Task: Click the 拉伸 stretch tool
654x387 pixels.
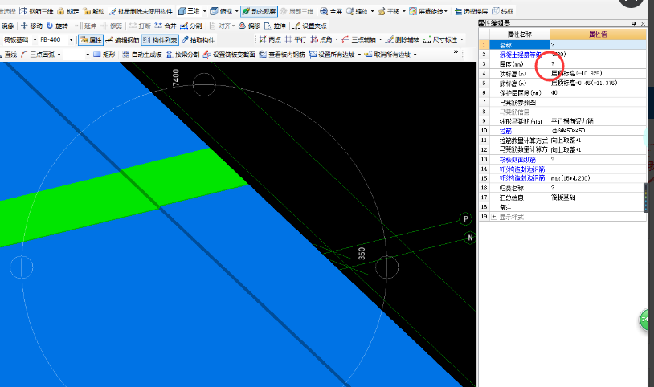Action: pyautogui.click(x=275, y=26)
